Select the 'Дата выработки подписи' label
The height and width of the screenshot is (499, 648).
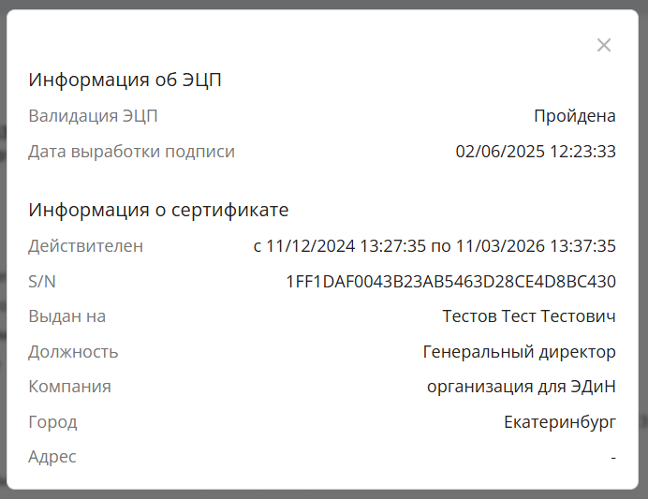tap(131, 152)
